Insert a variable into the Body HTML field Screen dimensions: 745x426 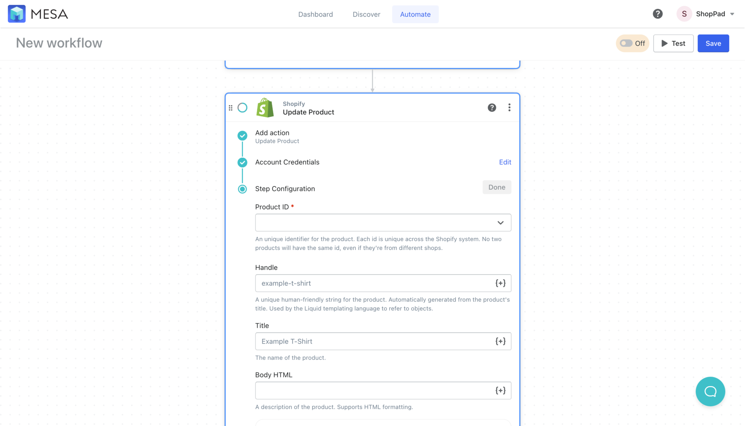(x=501, y=390)
